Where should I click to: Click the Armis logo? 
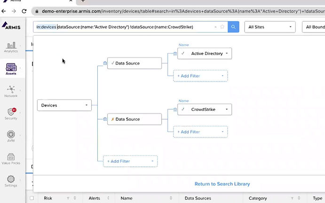(11, 26)
